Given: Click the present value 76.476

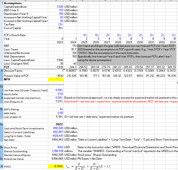Looking at the screenshot, I should 172,76.
